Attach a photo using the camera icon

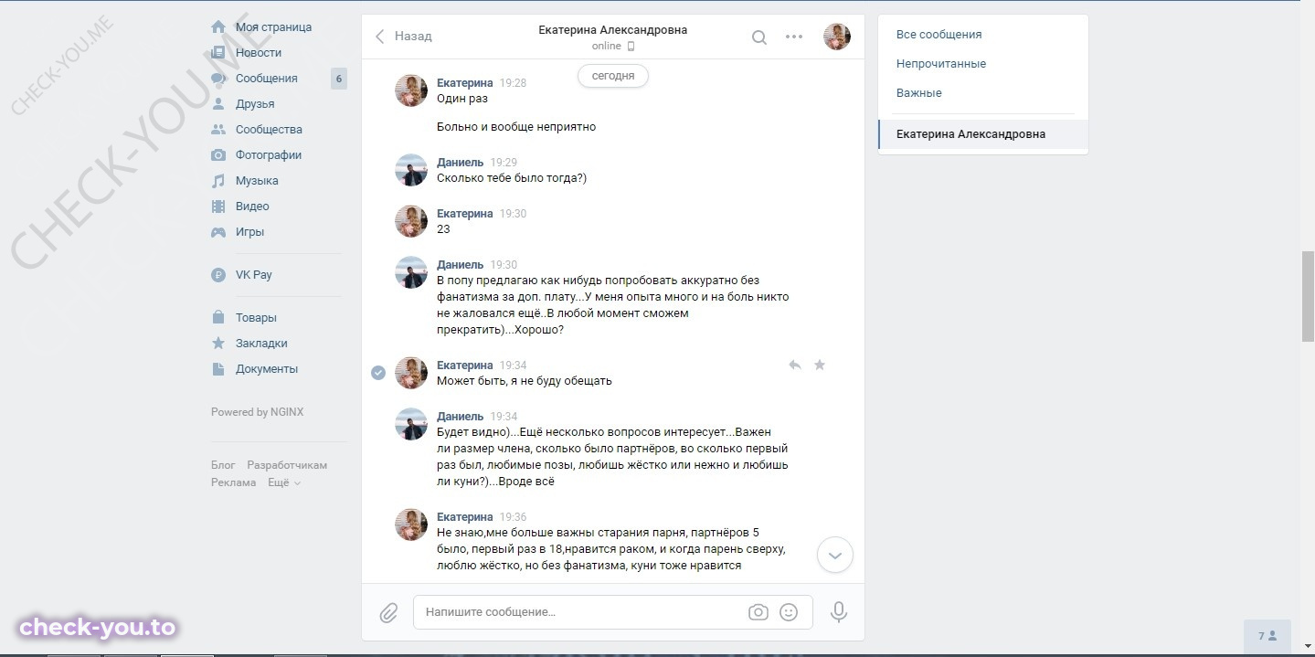click(x=758, y=612)
